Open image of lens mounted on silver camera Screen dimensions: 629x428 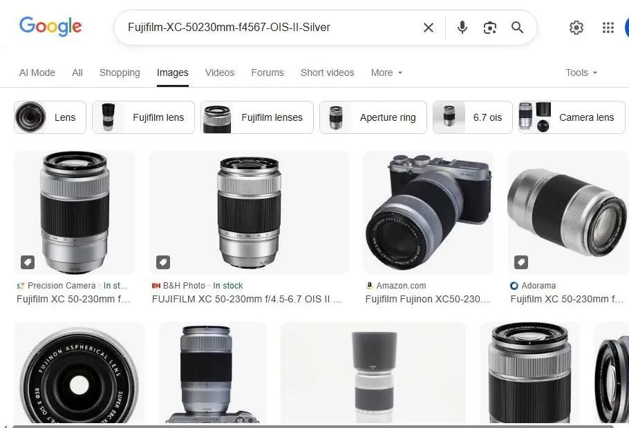pos(213,373)
